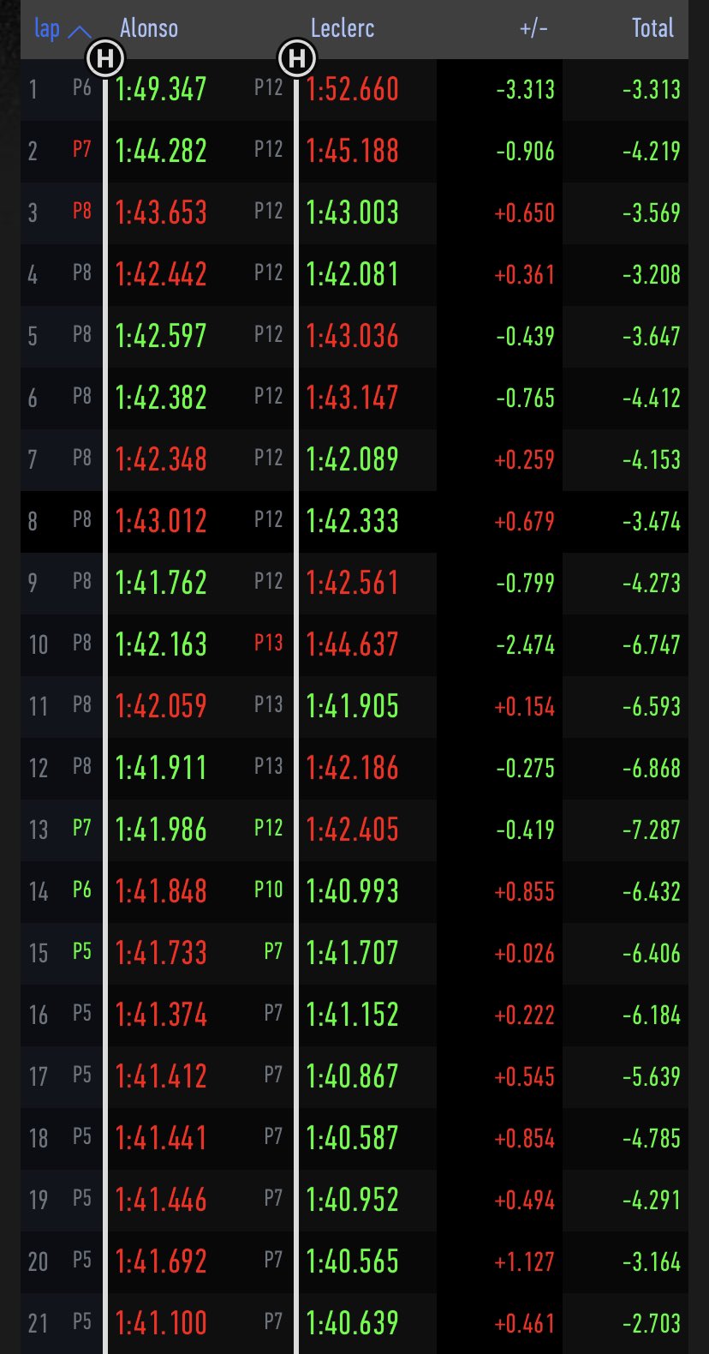Click Alonso's 1:42.348 time
The image size is (709, 1354).
tap(161, 459)
